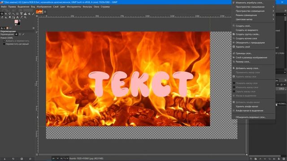This screenshot has width=287, height=161.
Task: Select the Eraser tool
Action: (2, 17)
